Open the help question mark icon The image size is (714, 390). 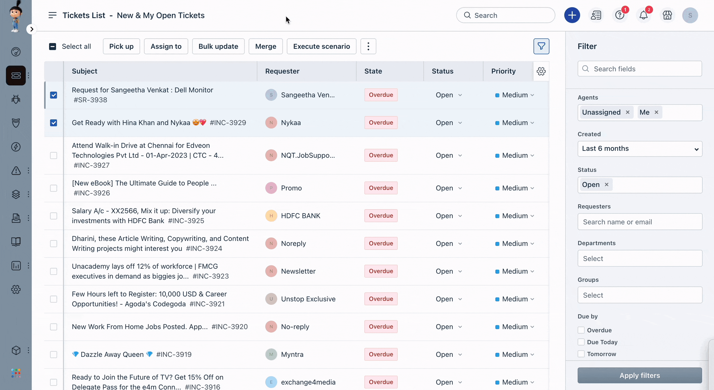coord(620,15)
